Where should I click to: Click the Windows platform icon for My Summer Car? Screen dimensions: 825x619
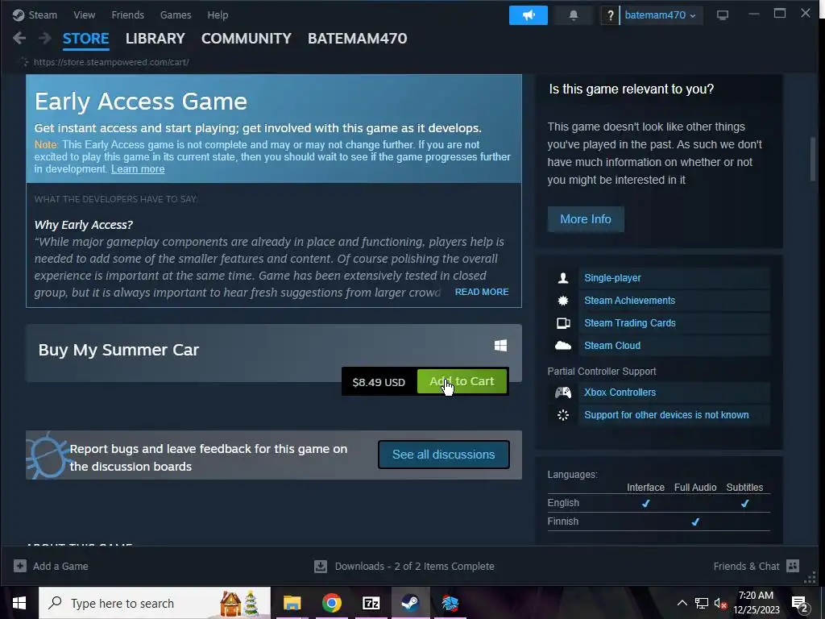[x=501, y=345]
